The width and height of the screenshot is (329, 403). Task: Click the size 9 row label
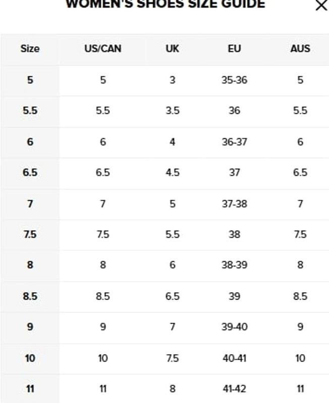click(30, 327)
